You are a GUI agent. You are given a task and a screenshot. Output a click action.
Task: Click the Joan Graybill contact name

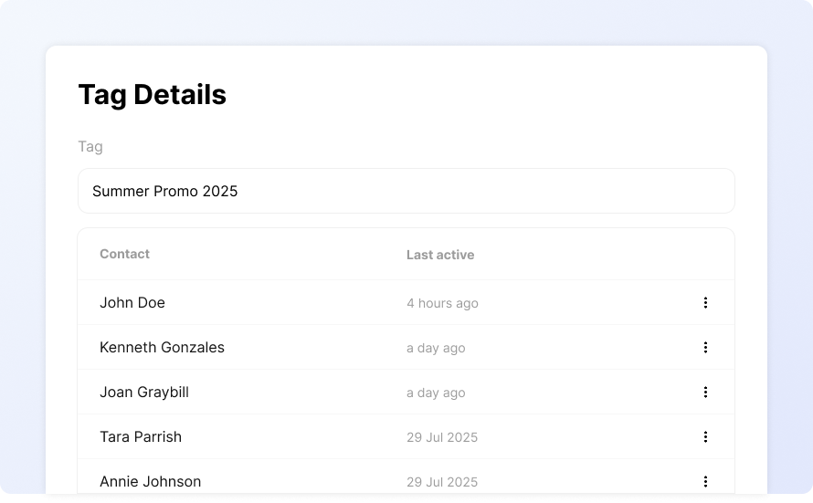(144, 393)
